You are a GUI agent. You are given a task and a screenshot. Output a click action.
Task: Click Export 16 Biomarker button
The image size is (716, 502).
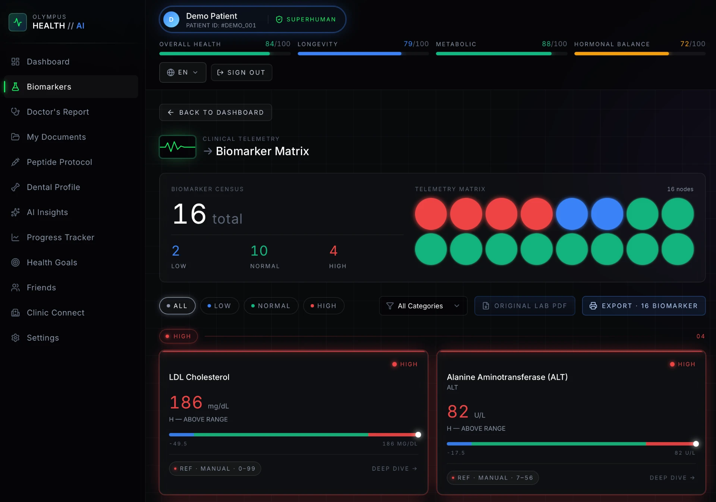pos(644,306)
